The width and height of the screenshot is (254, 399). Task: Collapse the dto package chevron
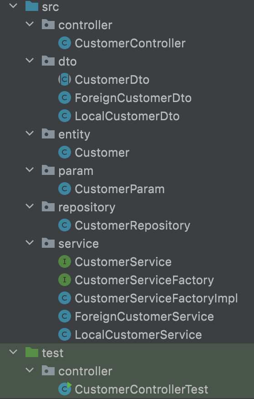tap(30, 60)
